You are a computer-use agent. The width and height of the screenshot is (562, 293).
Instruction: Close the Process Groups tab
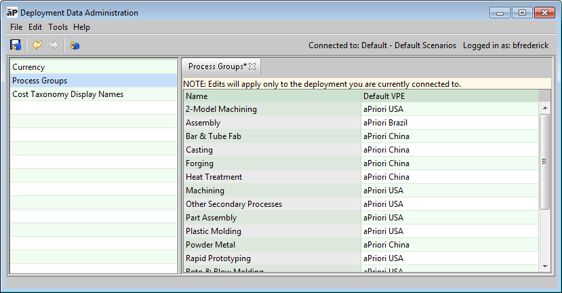tap(252, 66)
